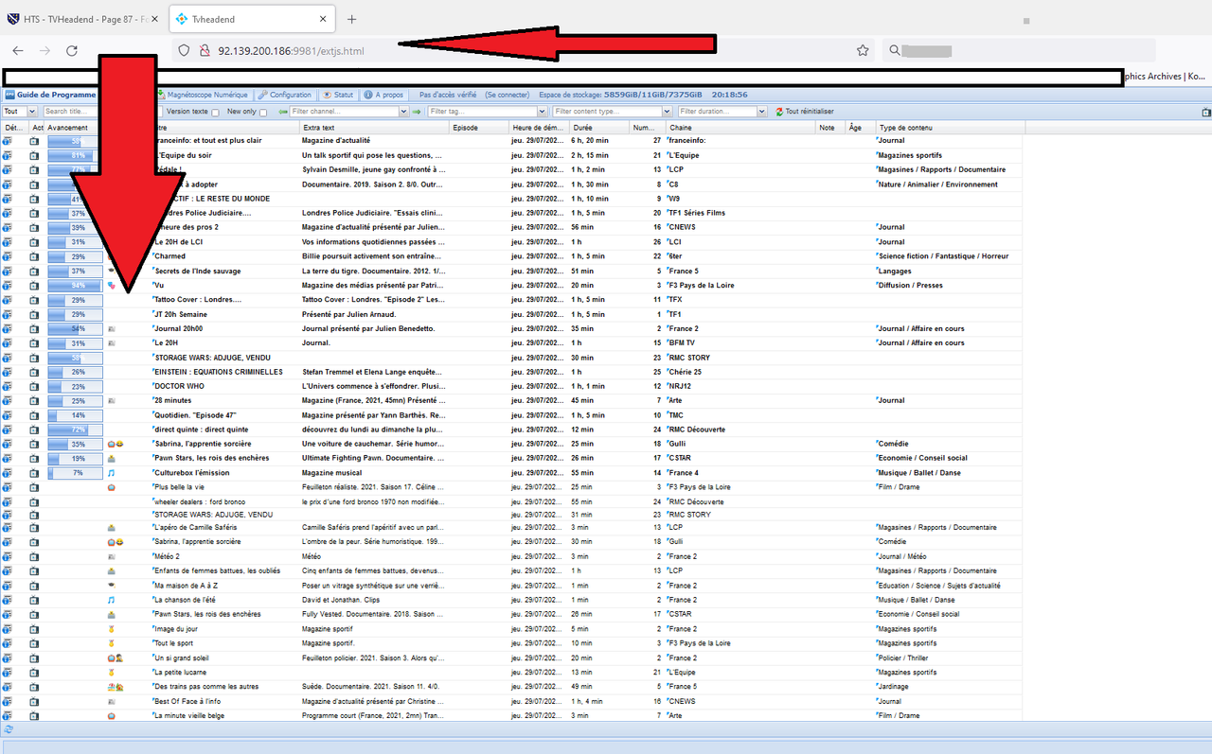Open details icon for Des trains pas comme les autres
The width and height of the screenshot is (1212, 754).
(x=7, y=687)
